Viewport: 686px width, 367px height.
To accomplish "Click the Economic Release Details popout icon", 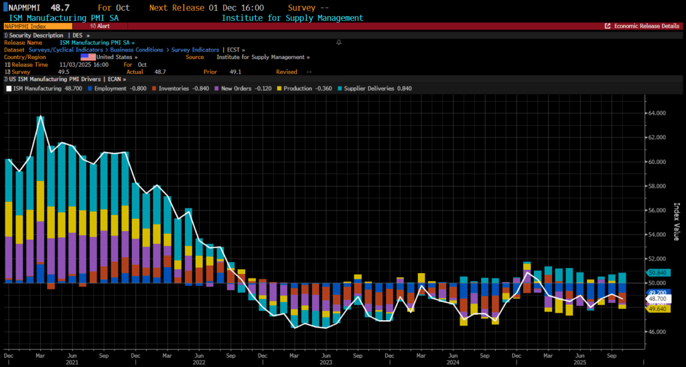I will coord(608,26).
